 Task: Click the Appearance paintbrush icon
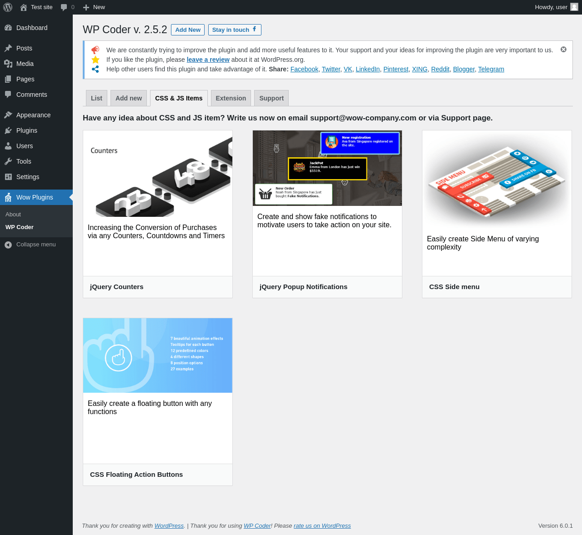pos(8,115)
